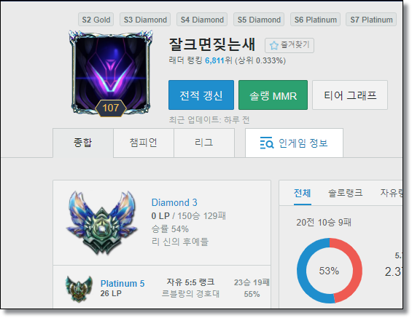
Task: Click the star favorite icon
Action: pyautogui.click(x=273, y=45)
